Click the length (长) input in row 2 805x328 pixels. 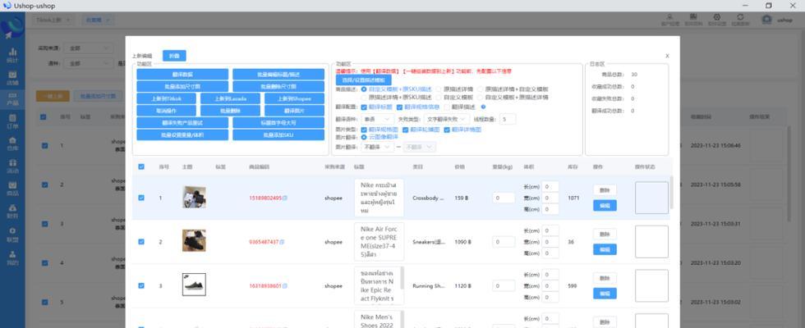pos(550,231)
